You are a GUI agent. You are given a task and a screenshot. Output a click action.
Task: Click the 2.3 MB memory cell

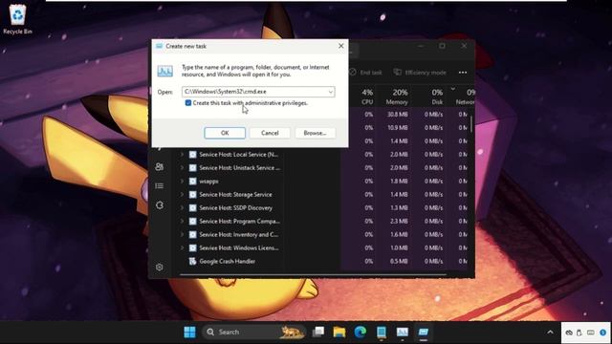coord(399,221)
